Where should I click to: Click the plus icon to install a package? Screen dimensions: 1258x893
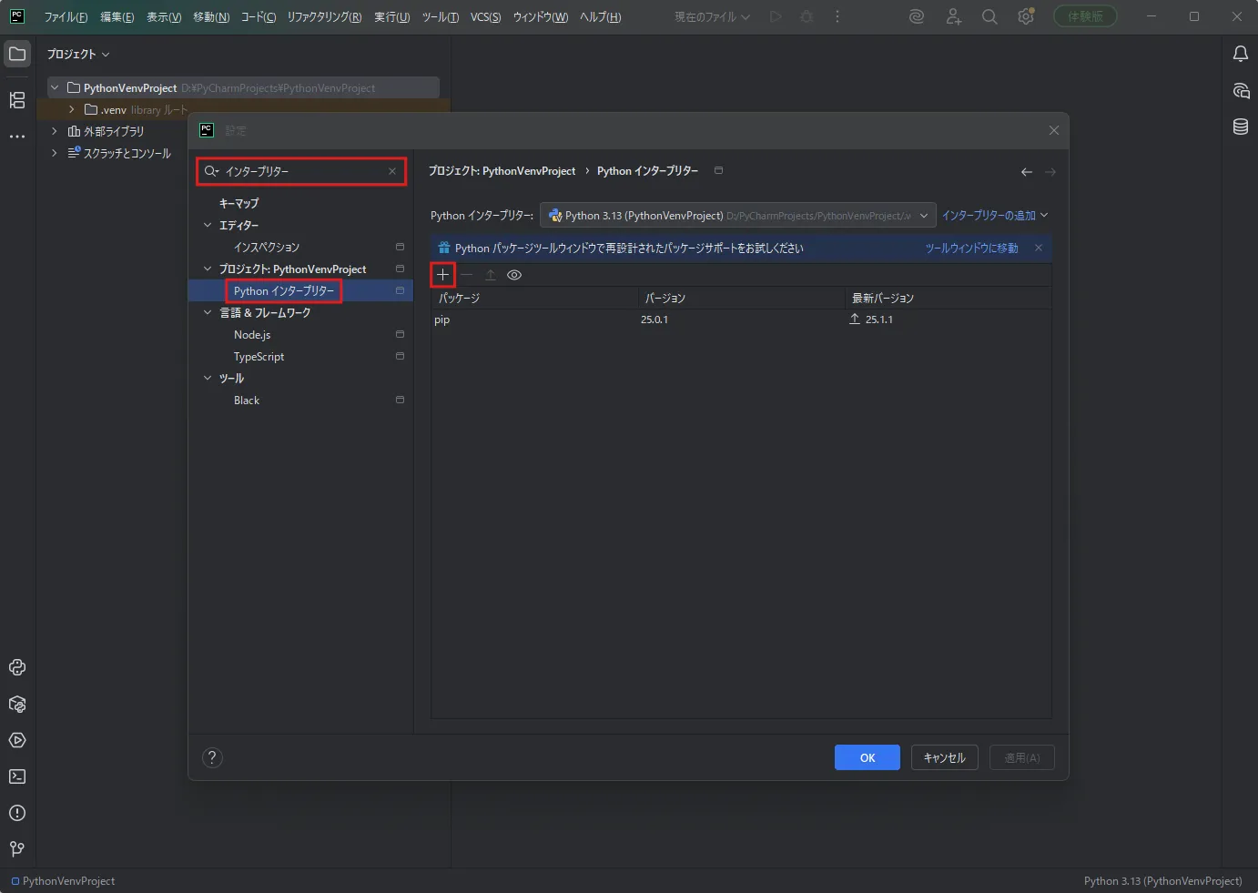pyautogui.click(x=442, y=275)
